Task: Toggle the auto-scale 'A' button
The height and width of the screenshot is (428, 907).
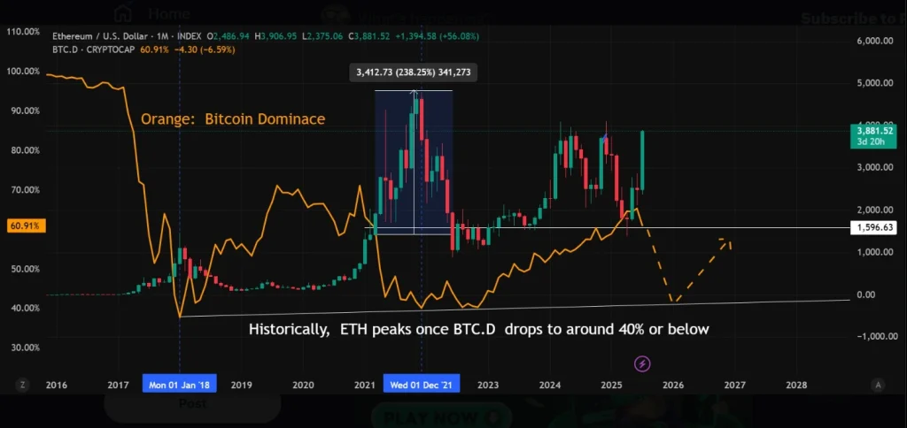Action: click(878, 385)
